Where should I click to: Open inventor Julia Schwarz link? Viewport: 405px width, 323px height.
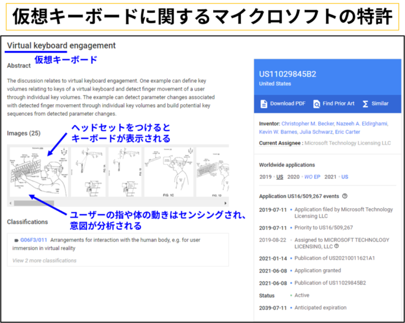[316, 132]
